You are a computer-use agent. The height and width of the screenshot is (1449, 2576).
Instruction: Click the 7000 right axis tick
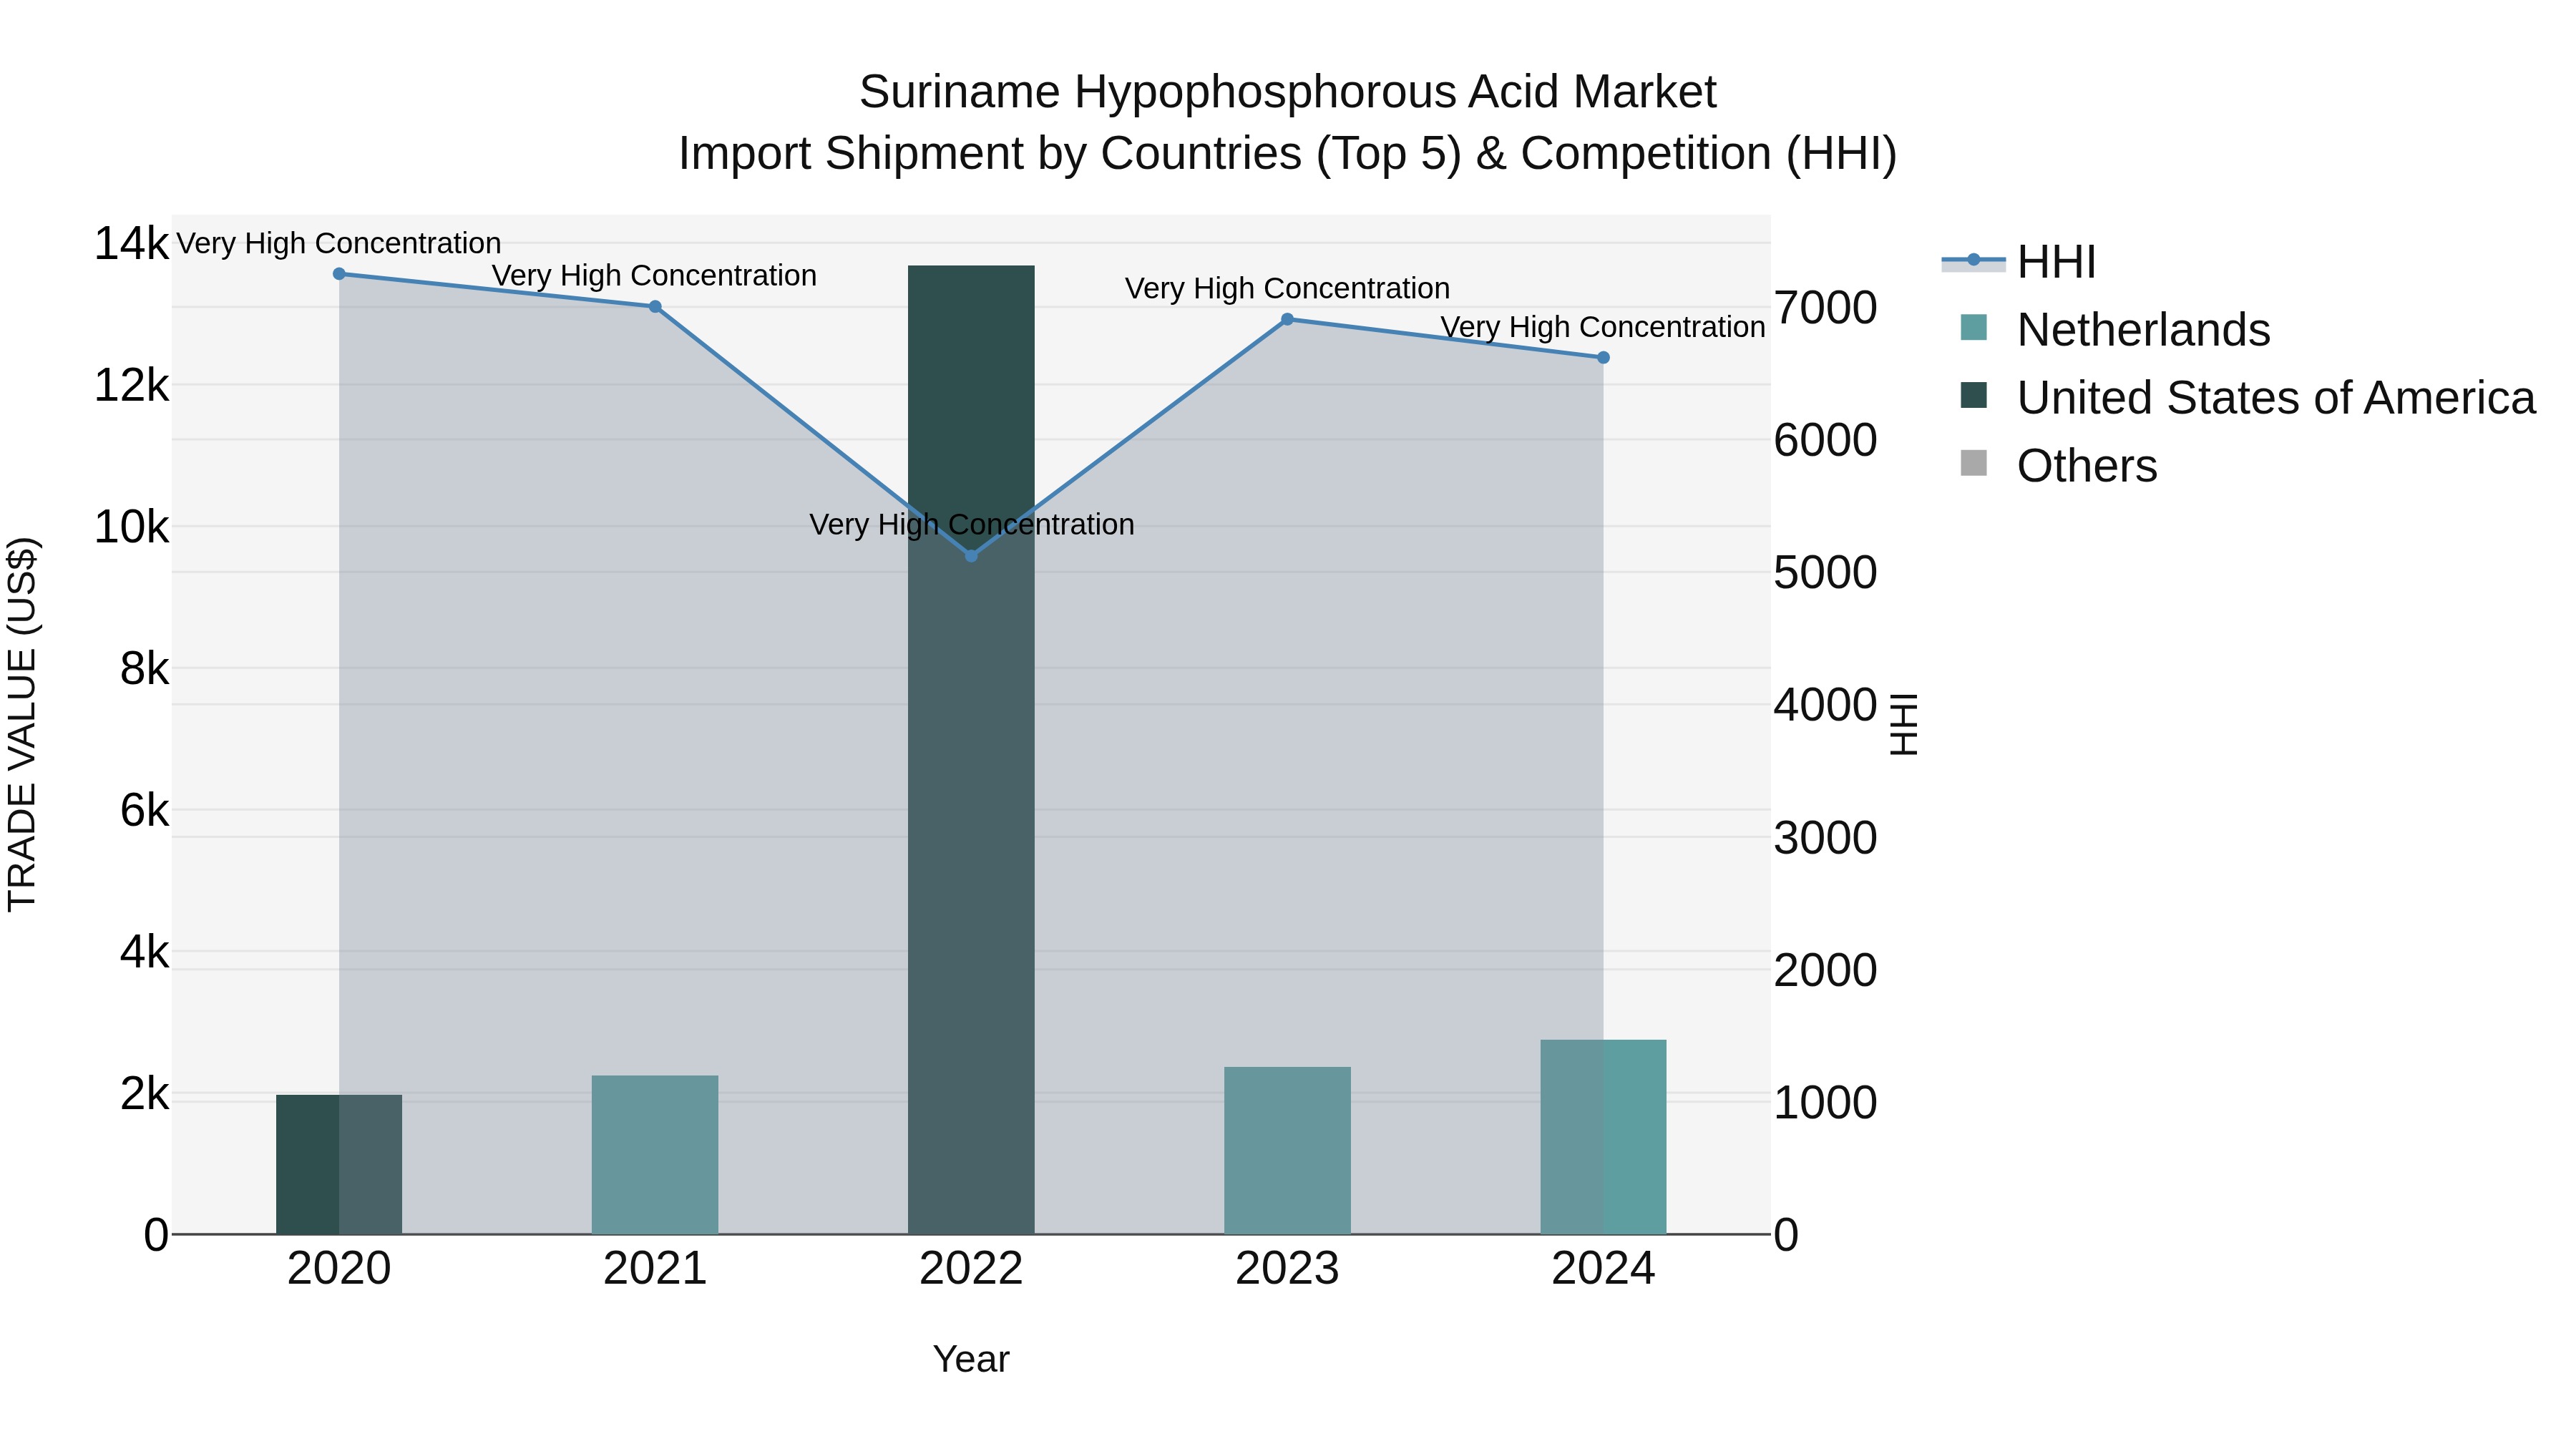[1826, 308]
